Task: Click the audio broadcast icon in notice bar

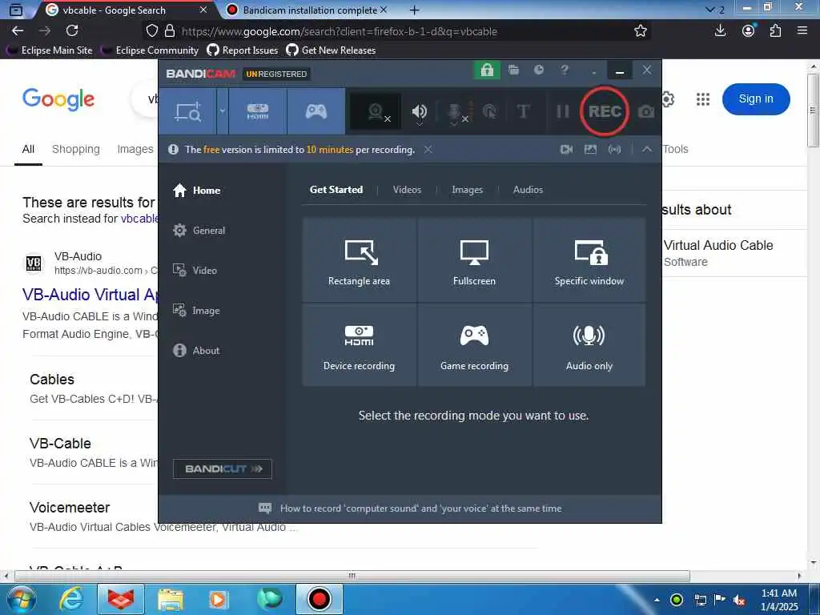Action: pyautogui.click(x=614, y=150)
